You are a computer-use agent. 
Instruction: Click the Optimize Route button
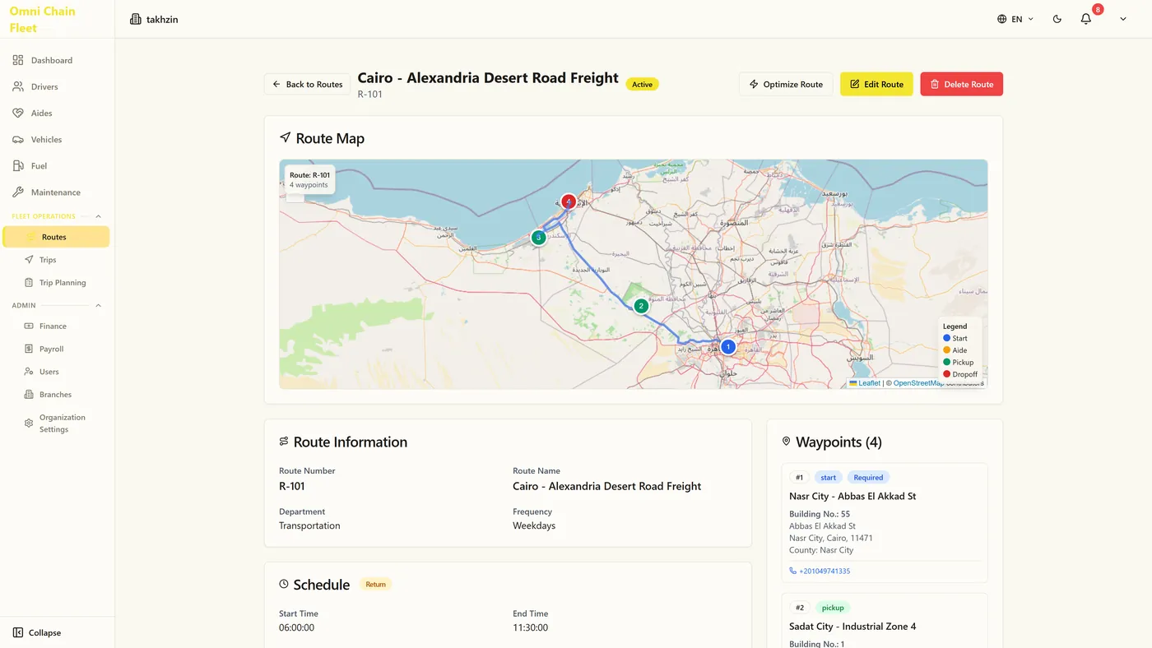(786, 84)
